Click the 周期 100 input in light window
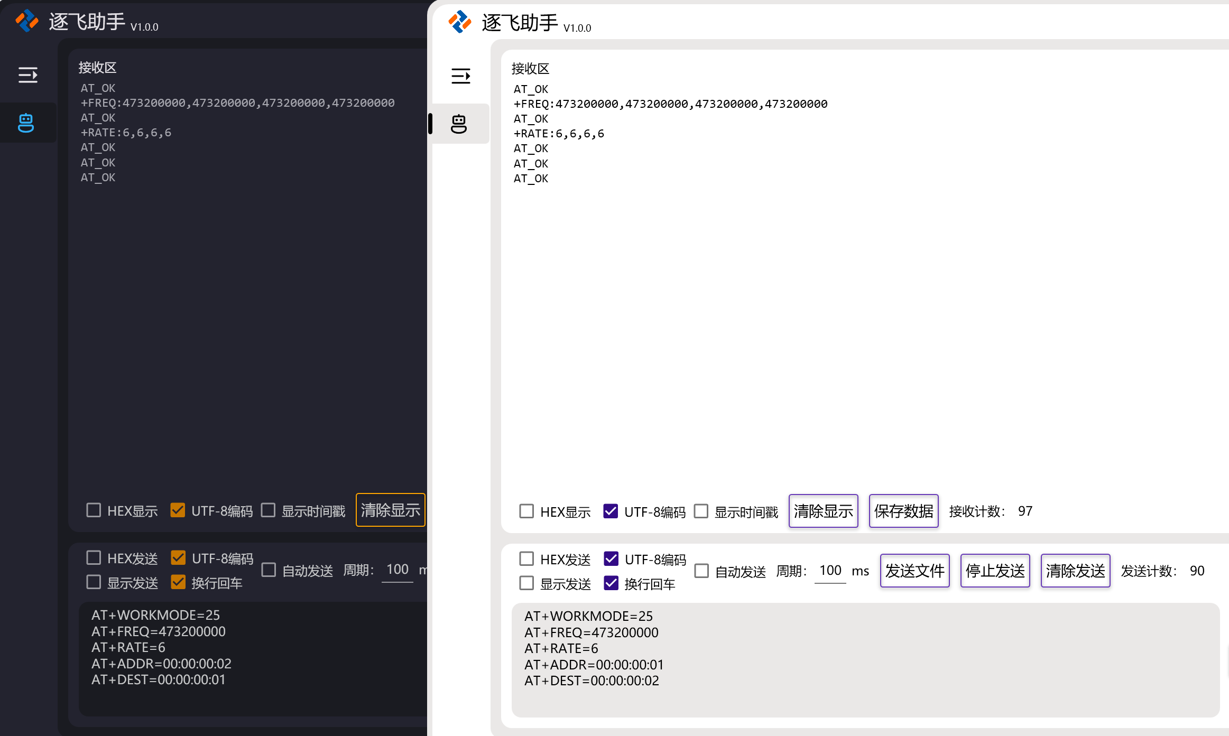The width and height of the screenshot is (1229, 736). pos(830,571)
